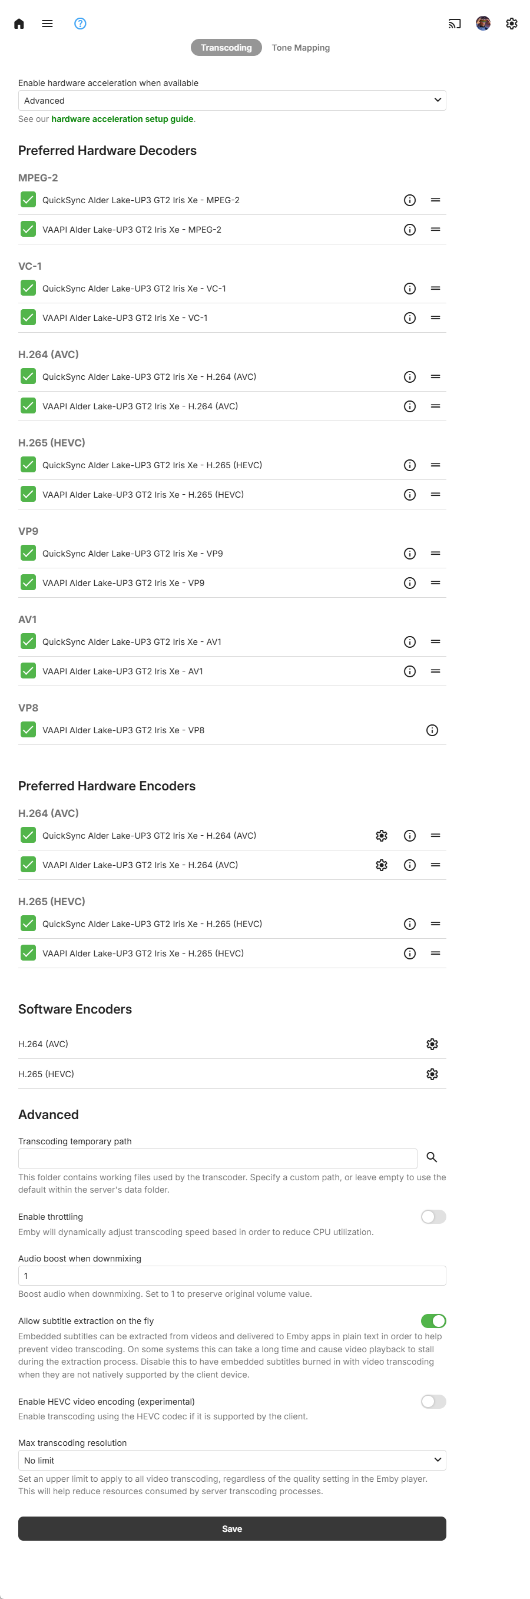Switch to the Tone Mapping tab

[x=300, y=48]
